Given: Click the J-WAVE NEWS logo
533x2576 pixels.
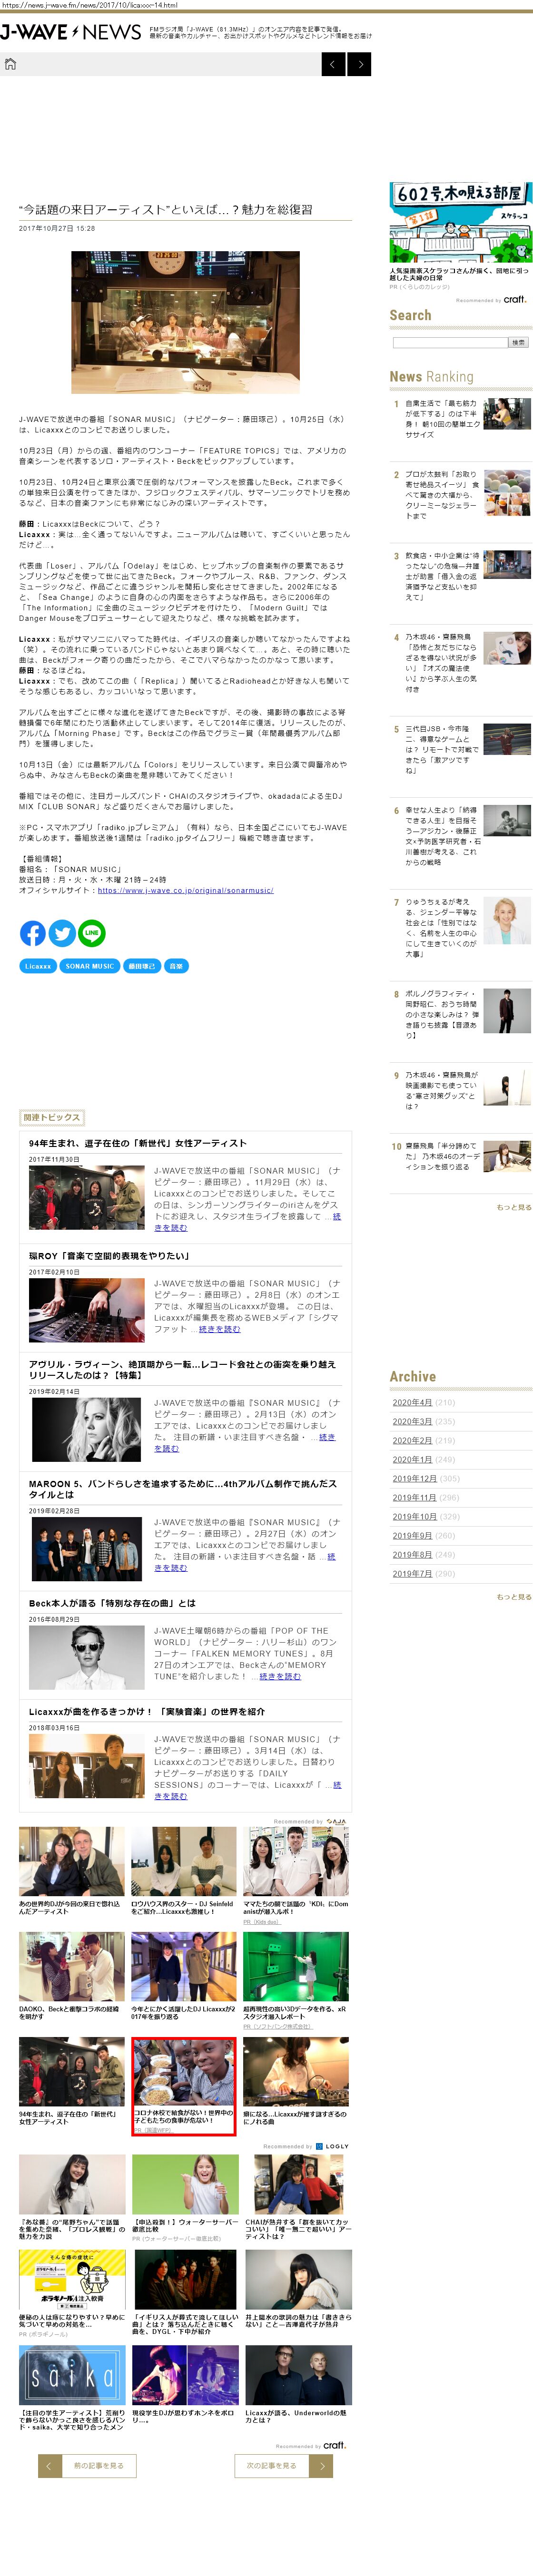Looking at the screenshot, I should (x=70, y=33).
